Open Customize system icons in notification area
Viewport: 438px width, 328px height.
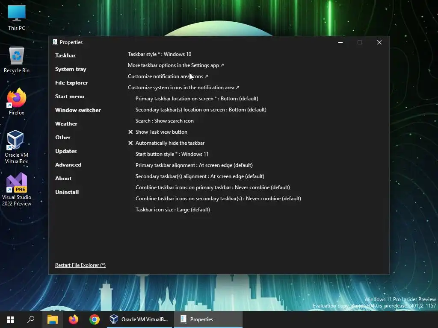click(183, 88)
